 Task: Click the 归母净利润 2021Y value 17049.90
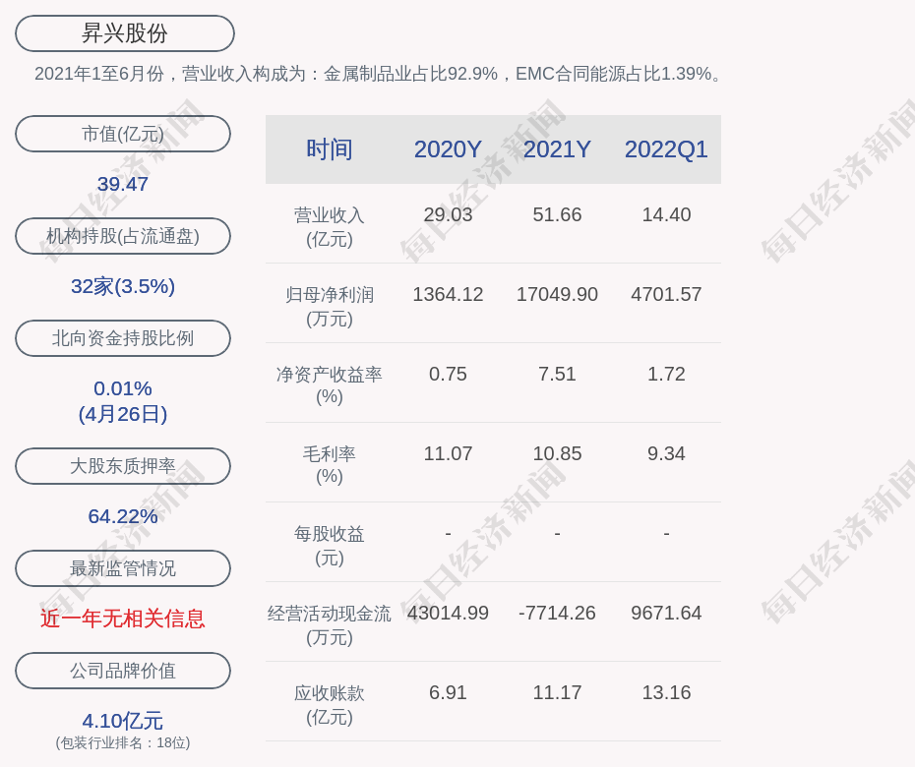click(557, 294)
